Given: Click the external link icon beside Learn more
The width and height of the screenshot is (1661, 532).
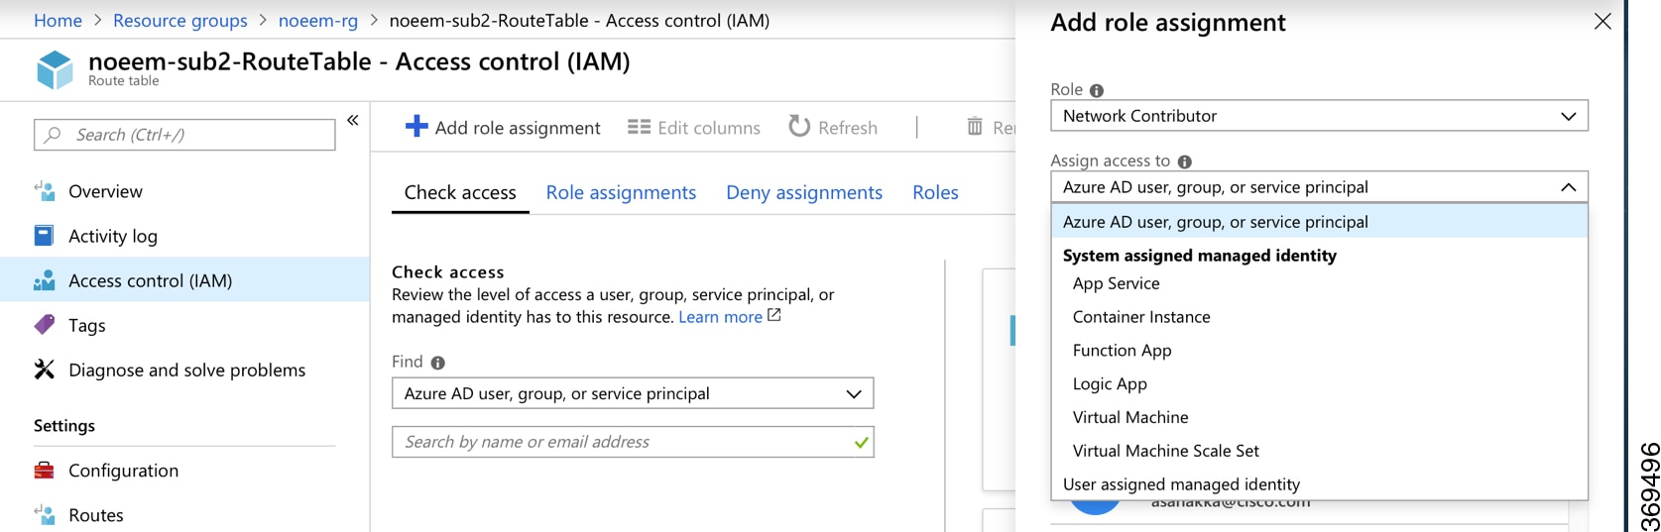Looking at the screenshot, I should coord(774,315).
